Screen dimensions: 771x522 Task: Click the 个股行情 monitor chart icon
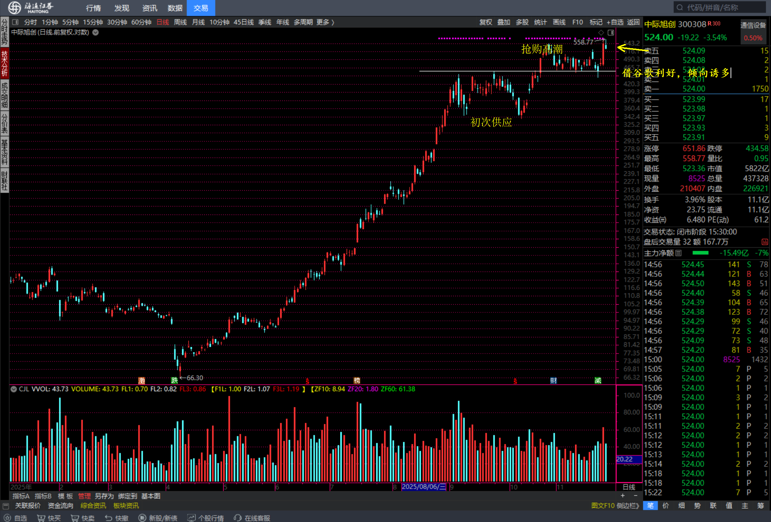tap(192, 518)
